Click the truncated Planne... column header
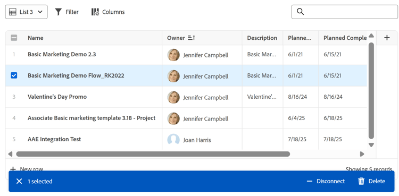Image resolution: width=399 pixels, height=196 pixels. point(300,38)
